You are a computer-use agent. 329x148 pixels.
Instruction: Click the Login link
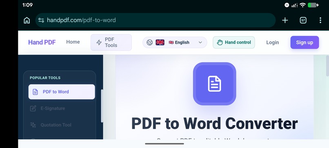(x=273, y=42)
